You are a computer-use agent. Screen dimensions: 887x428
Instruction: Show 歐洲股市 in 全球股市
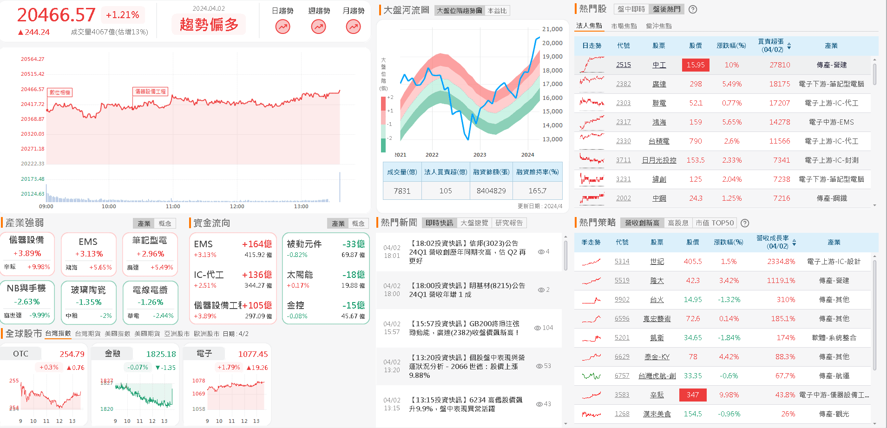pyautogui.click(x=207, y=334)
